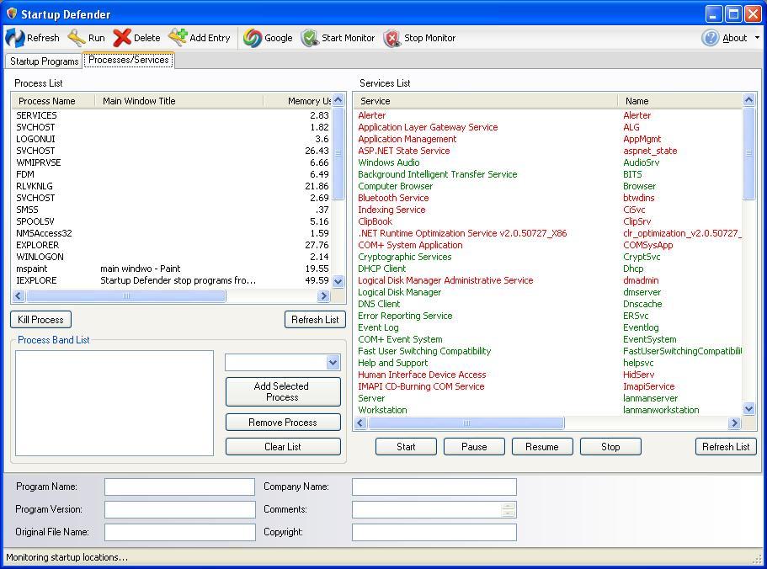This screenshot has width=767, height=569.
Task: Click the Service column header
Action: point(486,101)
